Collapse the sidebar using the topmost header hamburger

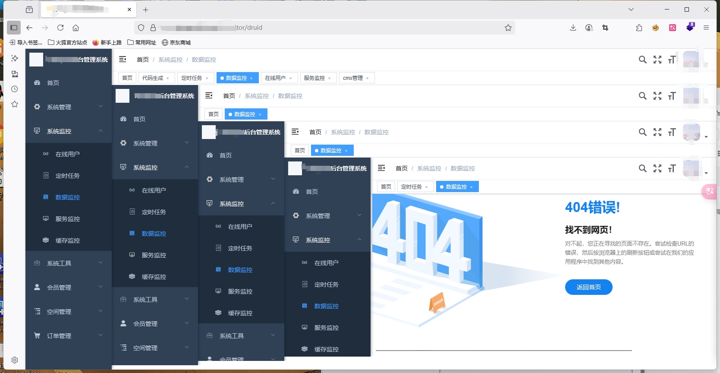[123, 59]
